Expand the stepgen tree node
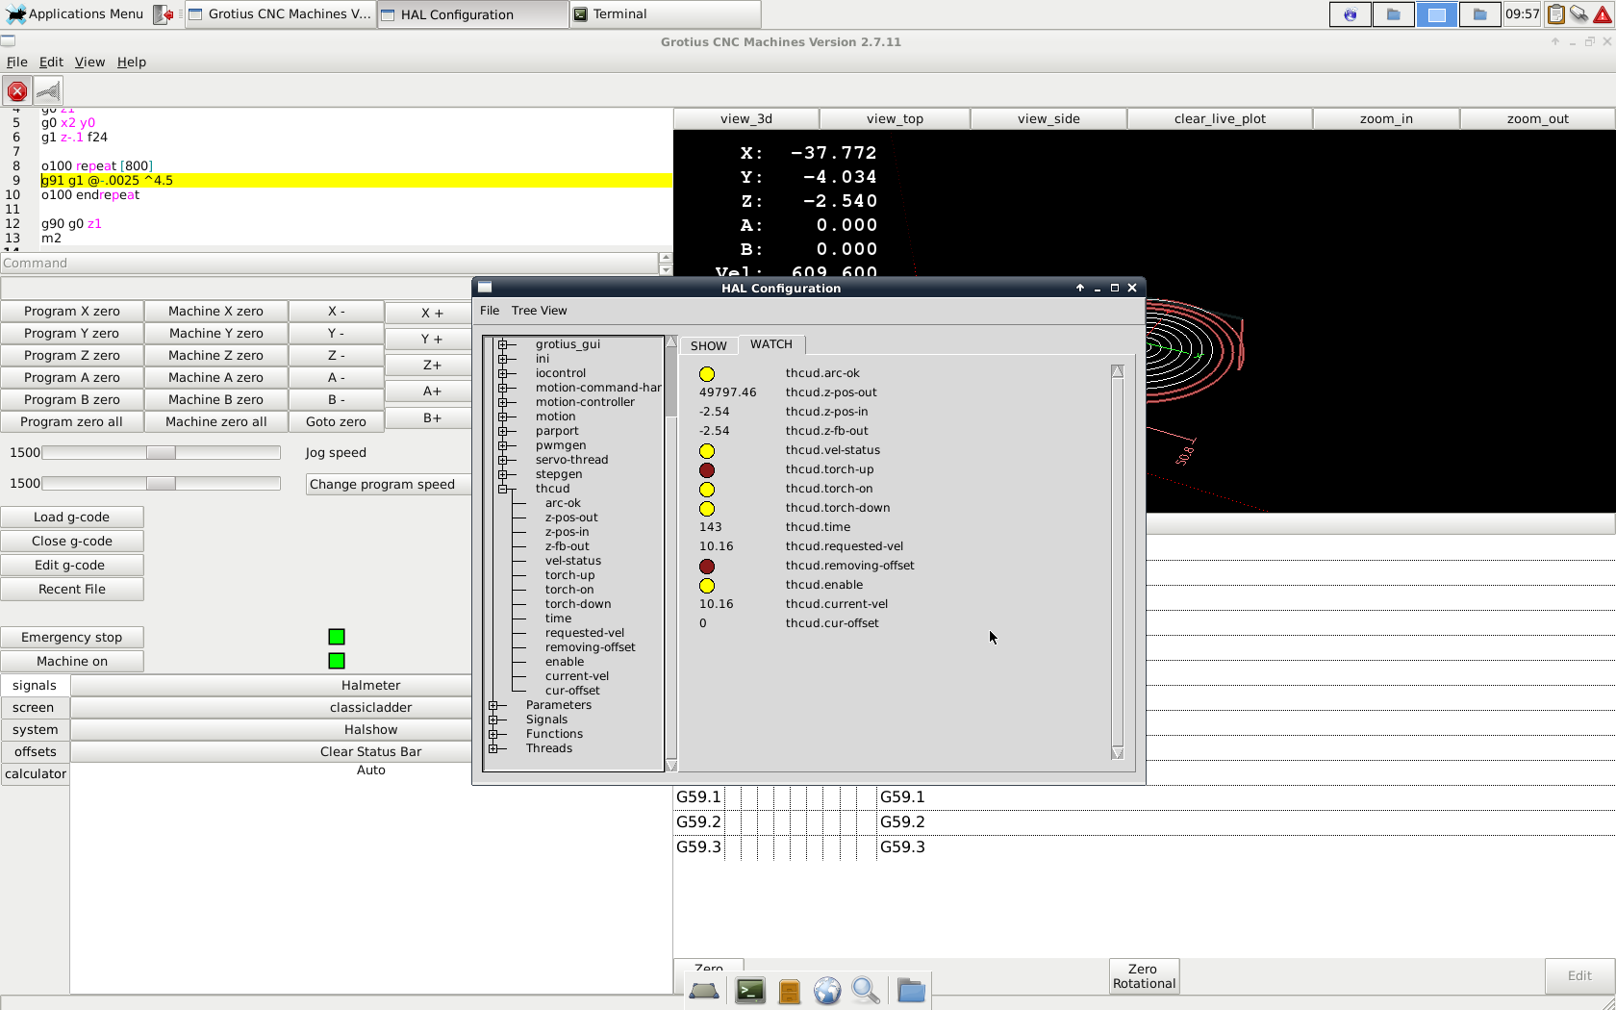The image size is (1616, 1010). 502,474
